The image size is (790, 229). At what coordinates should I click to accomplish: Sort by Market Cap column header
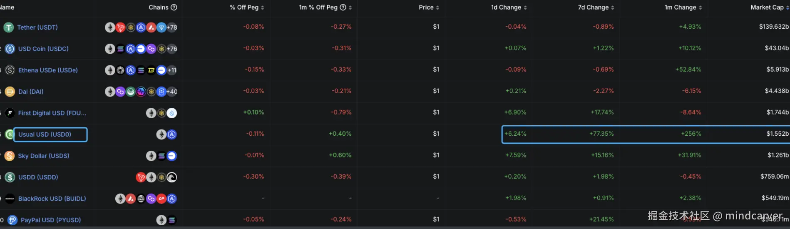coord(769,7)
